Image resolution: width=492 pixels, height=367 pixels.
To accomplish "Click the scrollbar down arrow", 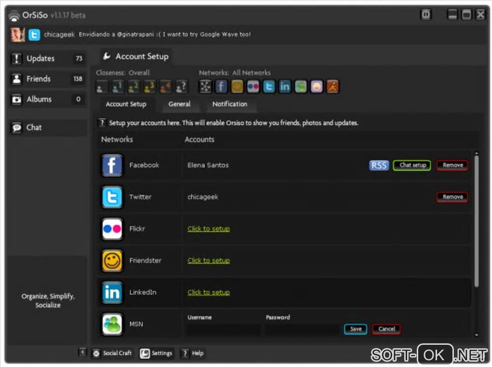I will tap(476, 335).
